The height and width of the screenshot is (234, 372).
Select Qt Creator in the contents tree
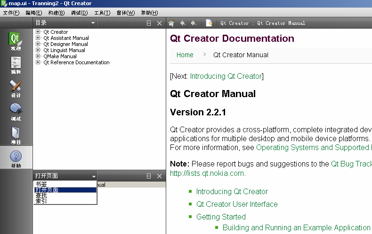point(56,32)
